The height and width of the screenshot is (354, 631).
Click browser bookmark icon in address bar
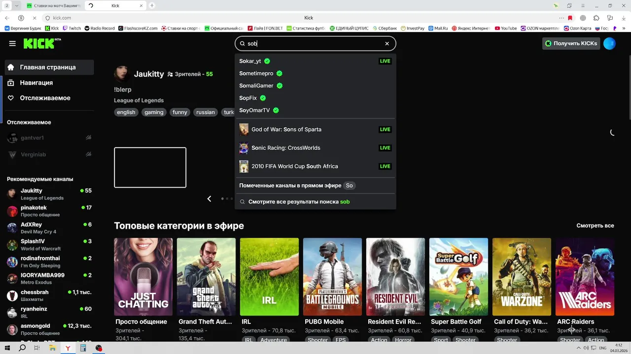click(570, 18)
